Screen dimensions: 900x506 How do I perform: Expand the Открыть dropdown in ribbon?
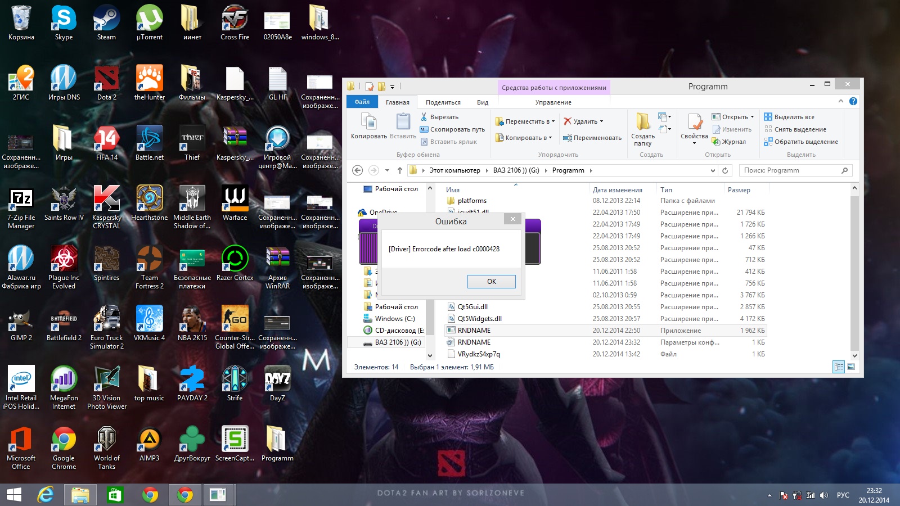coord(752,117)
